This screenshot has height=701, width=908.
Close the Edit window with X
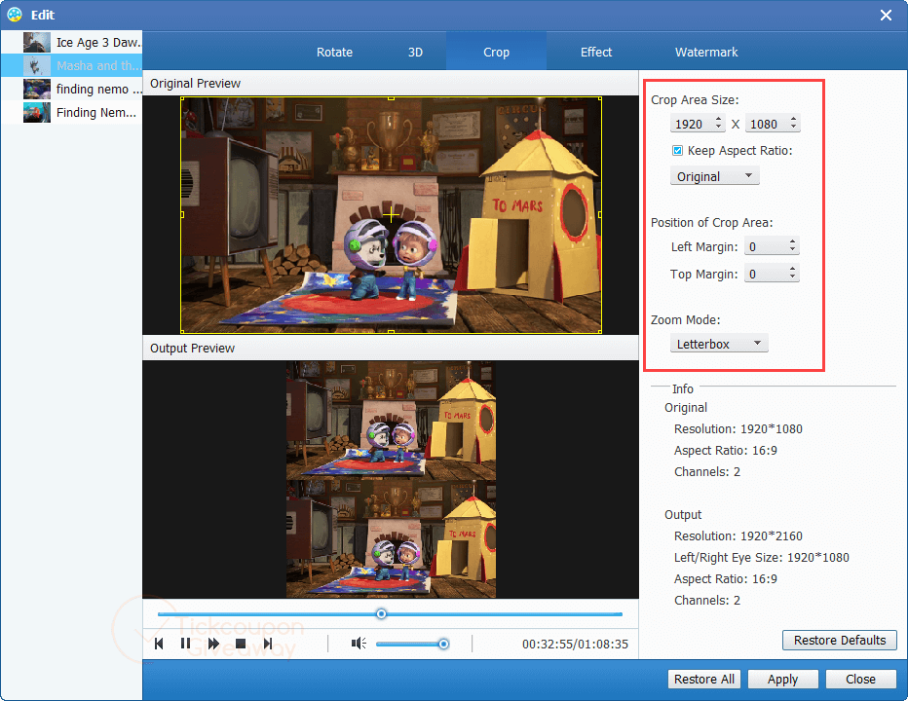886,15
